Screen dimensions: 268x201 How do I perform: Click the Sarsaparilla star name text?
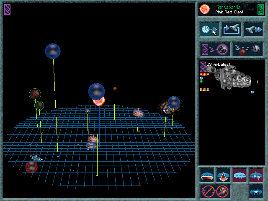click(228, 8)
